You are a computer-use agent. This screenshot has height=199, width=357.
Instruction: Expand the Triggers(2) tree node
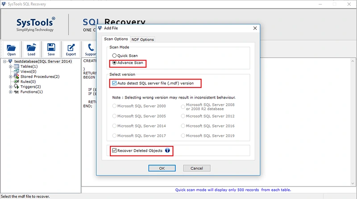pyautogui.click(x=10, y=87)
